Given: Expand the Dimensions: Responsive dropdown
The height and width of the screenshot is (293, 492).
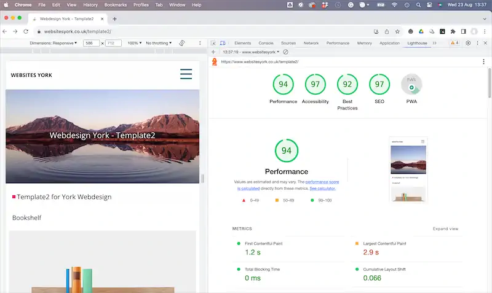Looking at the screenshot, I should pyautogui.click(x=53, y=43).
